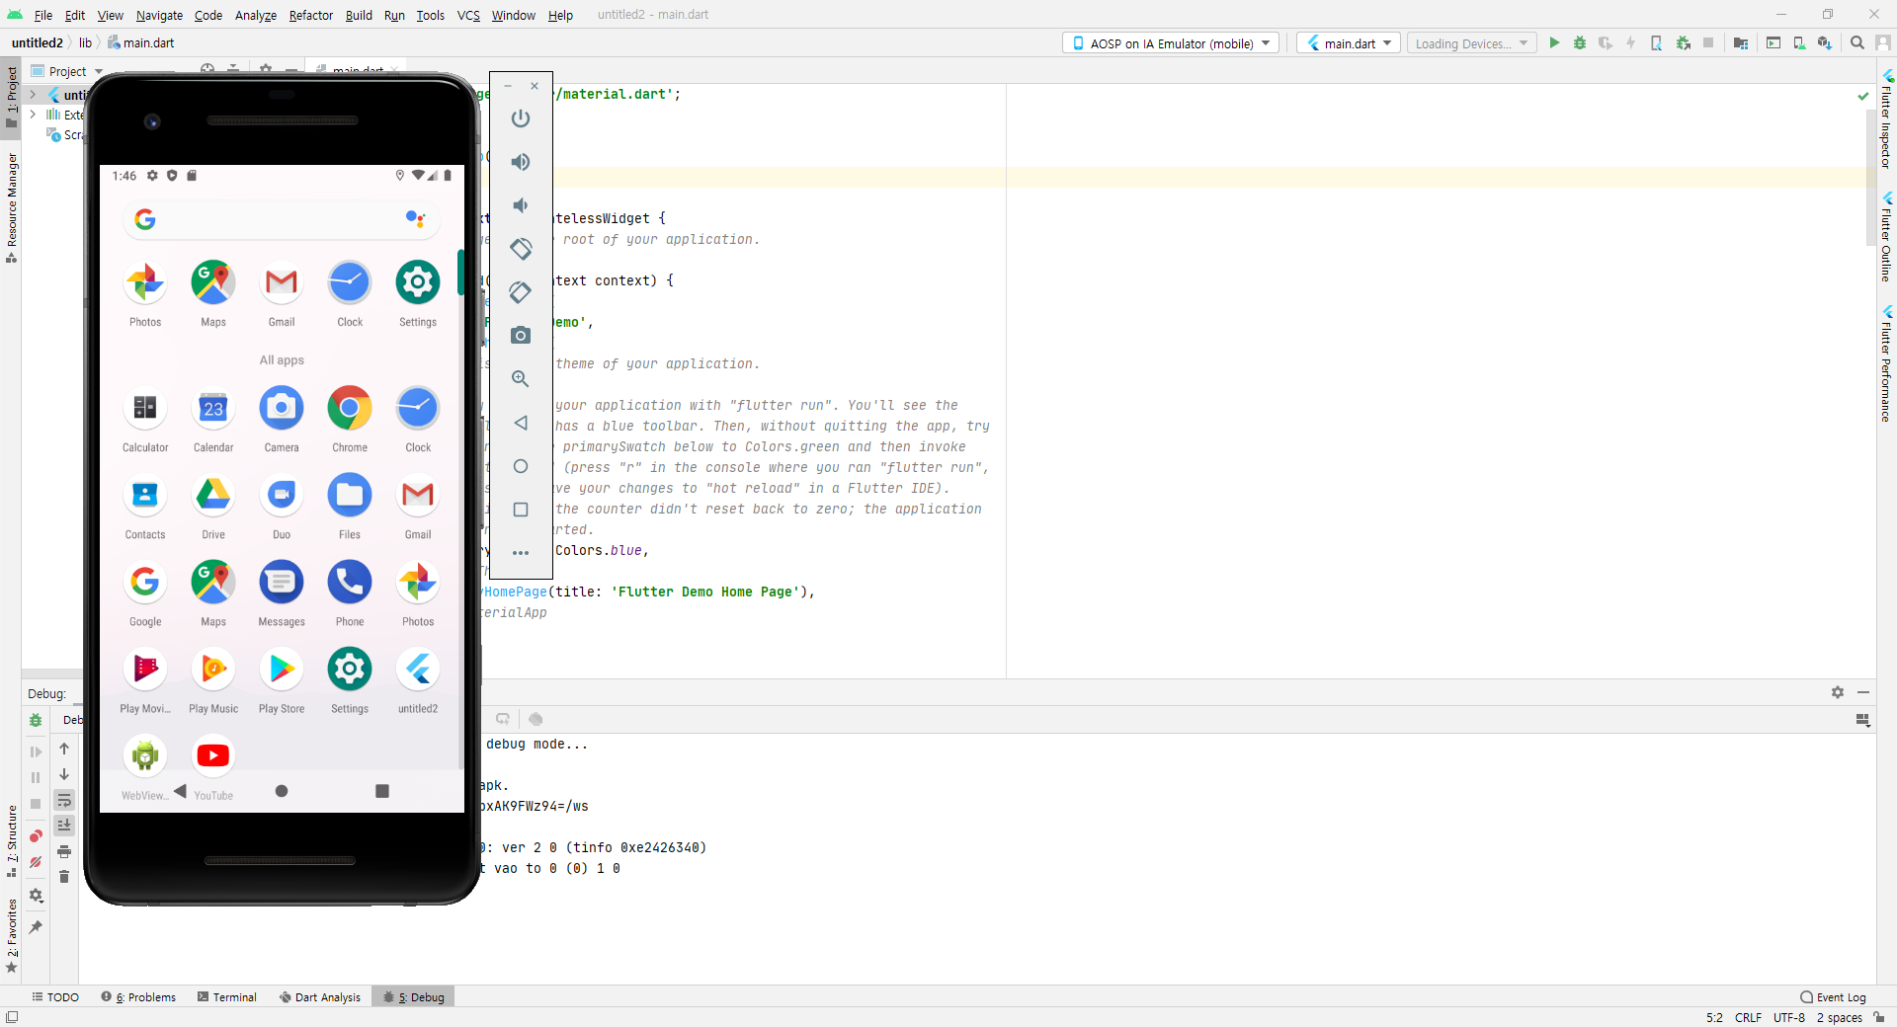Toggle the Flutter Inspector panel

[1886, 119]
